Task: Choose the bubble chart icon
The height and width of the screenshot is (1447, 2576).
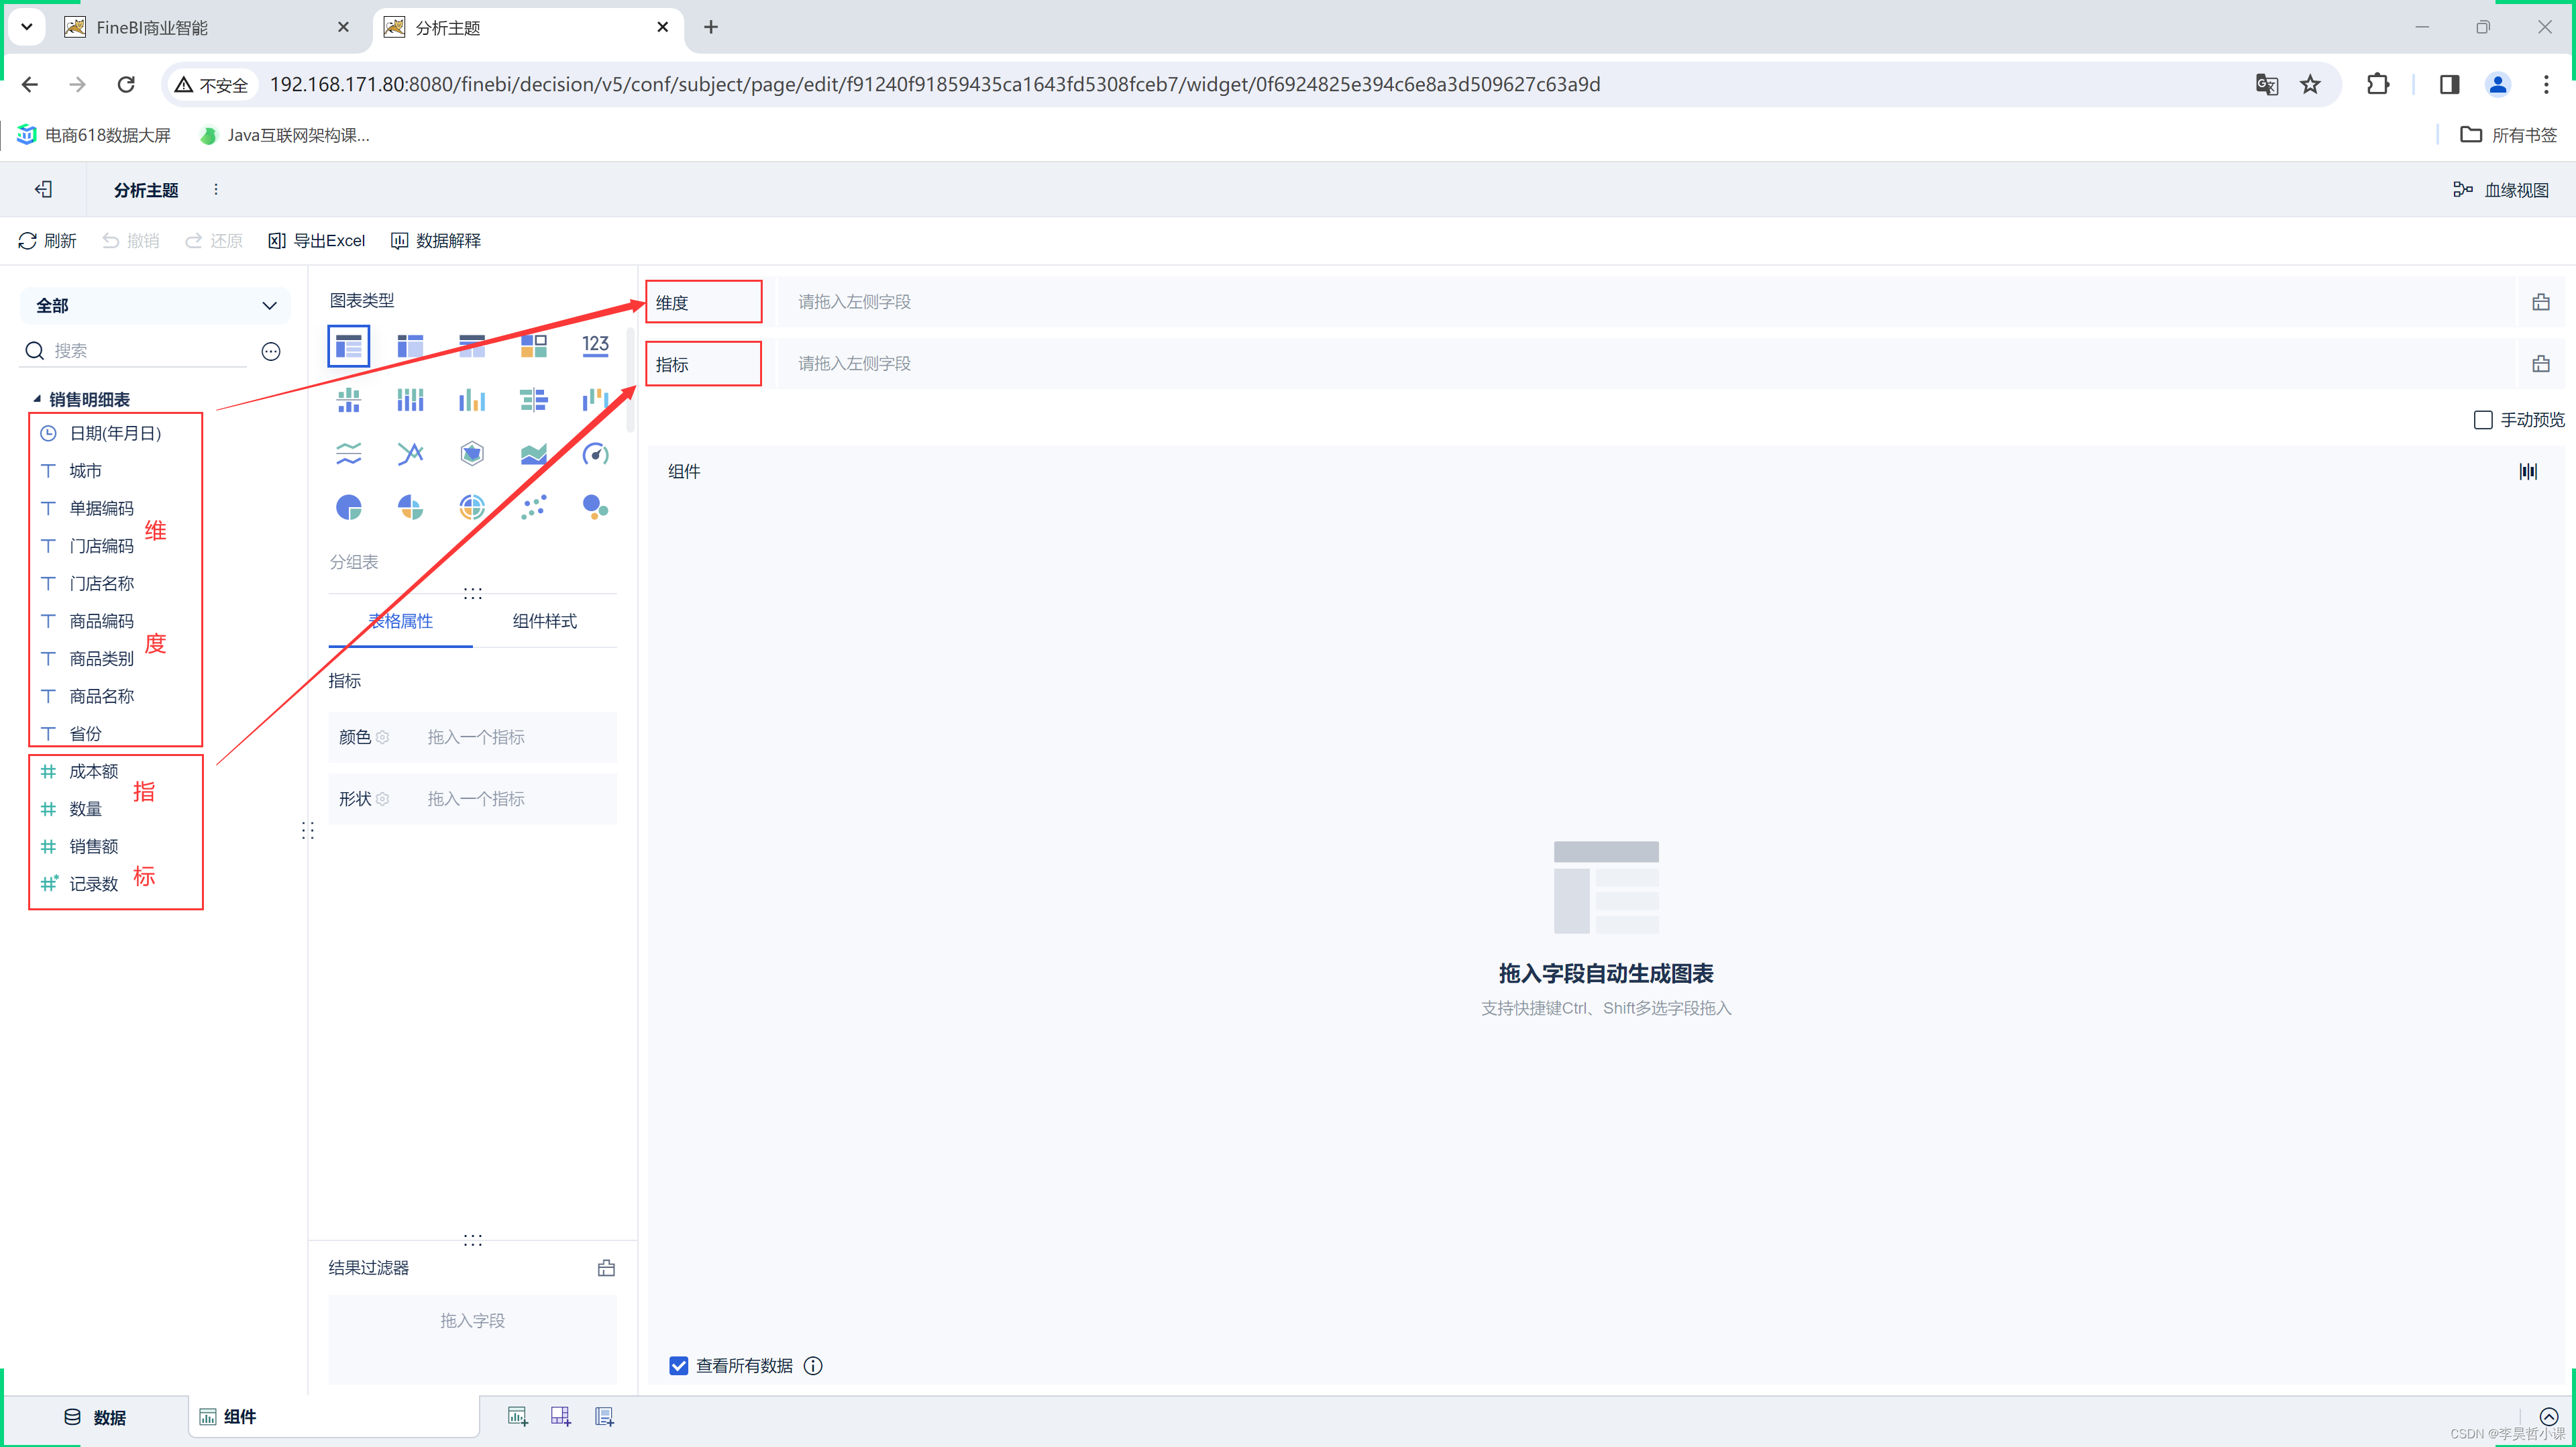Action: [596, 507]
